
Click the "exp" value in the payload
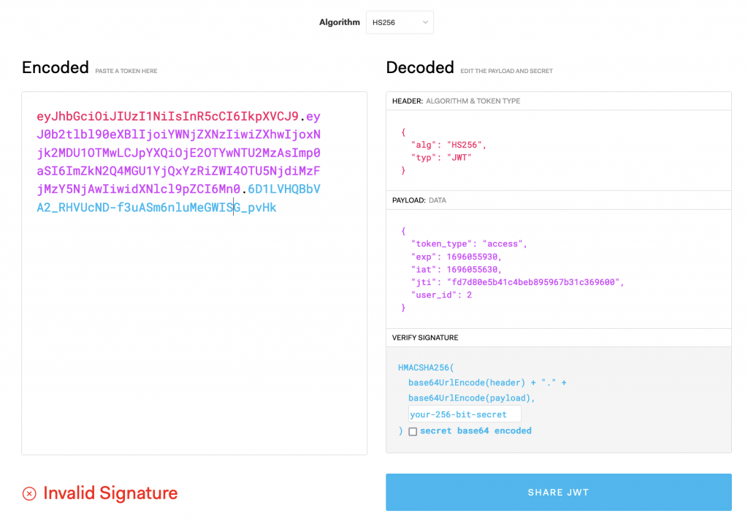(473, 257)
